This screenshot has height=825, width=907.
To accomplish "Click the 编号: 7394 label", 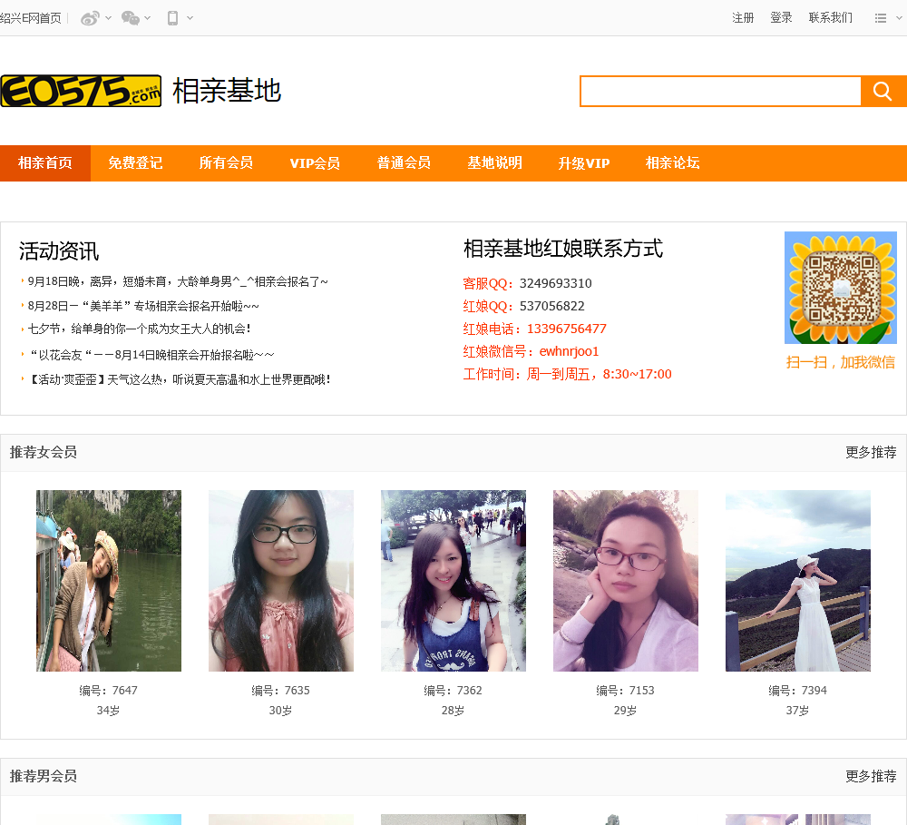I will (797, 690).
